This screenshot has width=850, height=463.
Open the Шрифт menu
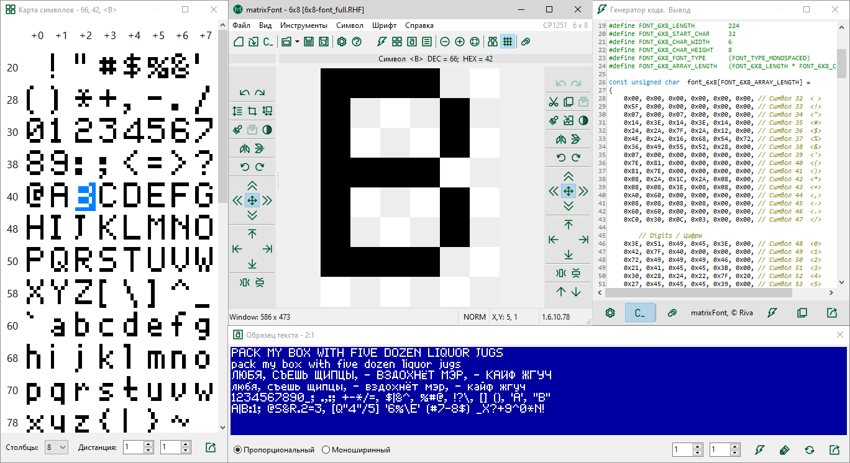coord(385,25)
